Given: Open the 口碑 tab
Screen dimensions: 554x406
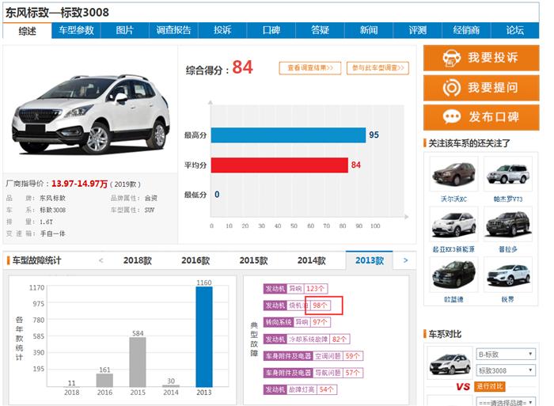Looking at the screenshot, I should 271,30.
